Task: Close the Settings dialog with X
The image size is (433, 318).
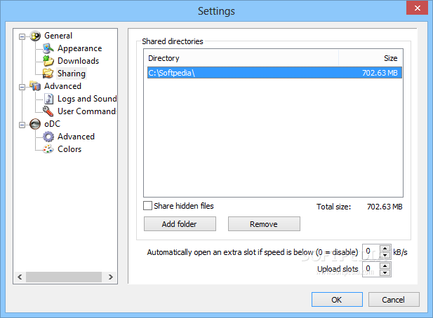Action: tap(418, 8)
